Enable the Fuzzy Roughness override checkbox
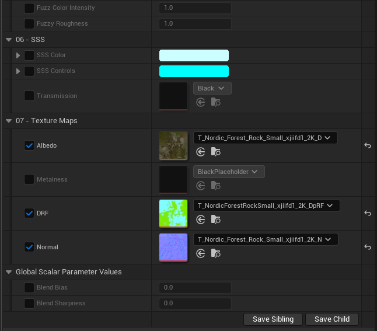The width and height of the screenshot is (377, 331). (29, 24)
